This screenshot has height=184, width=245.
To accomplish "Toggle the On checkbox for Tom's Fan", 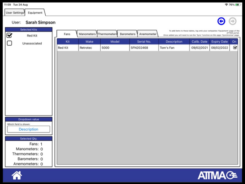I will point(235,48).
